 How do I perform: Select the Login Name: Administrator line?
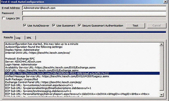[21, 65]
